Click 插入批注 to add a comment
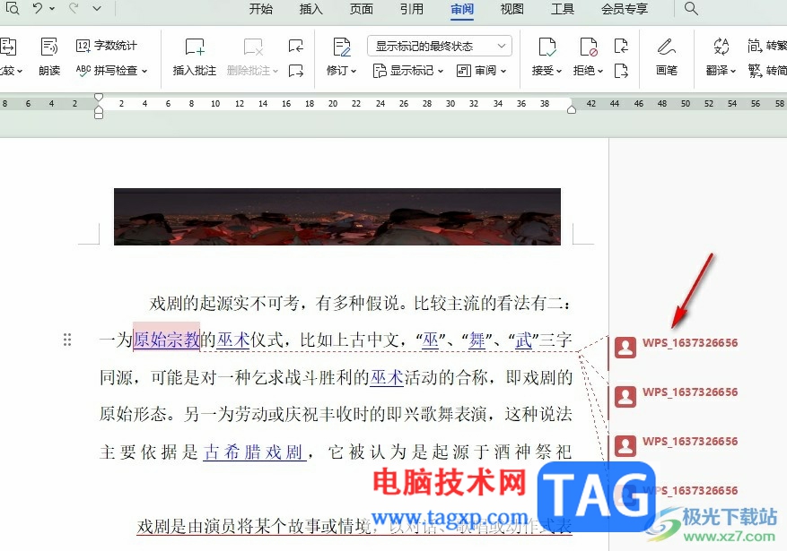 click(195, 56)
